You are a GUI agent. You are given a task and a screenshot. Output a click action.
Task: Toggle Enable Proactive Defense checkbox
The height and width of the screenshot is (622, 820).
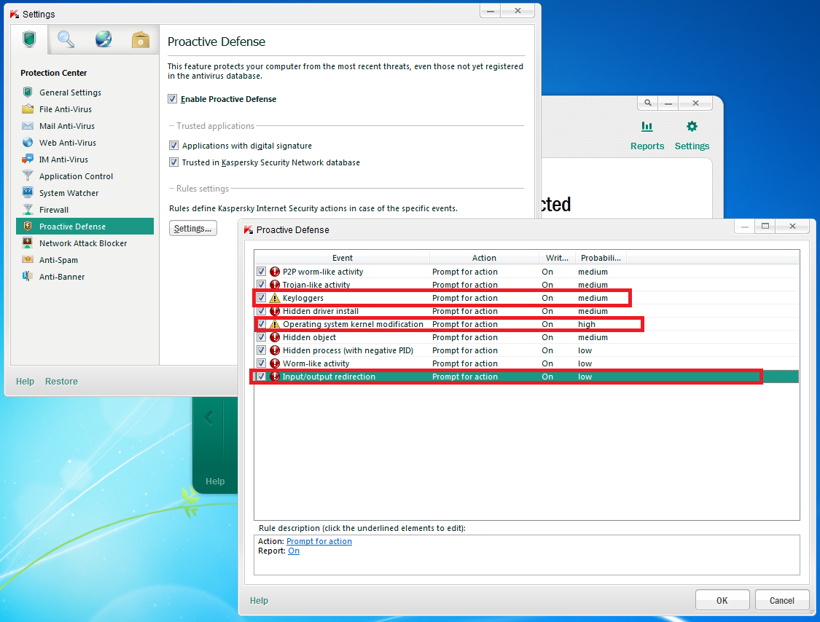pyautogui.click(x=172, y=99)
